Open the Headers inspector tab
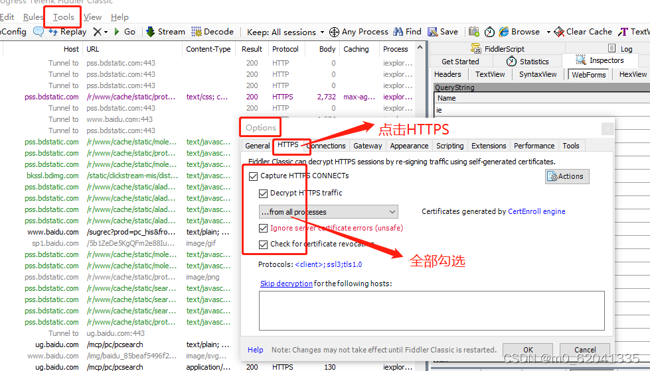The height and width of the screenshot is (371, 650). click(x=447, y=74)
